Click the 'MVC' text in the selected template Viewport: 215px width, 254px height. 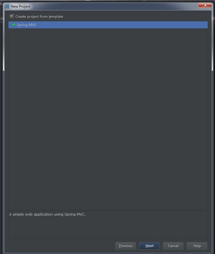(33, 25)
